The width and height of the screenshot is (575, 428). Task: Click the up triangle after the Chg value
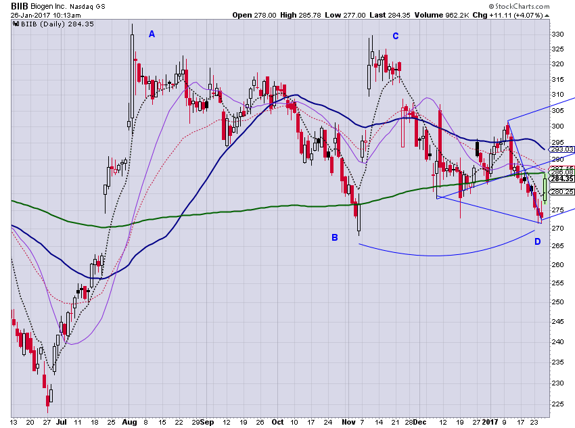coord(547,16)
